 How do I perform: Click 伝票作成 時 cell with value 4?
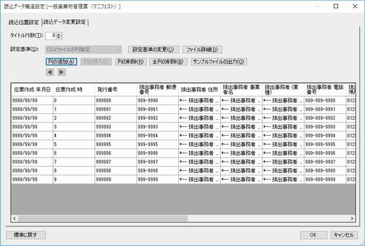[x=74, y=136]
